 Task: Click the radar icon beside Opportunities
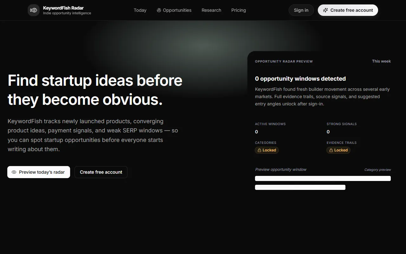159,10
